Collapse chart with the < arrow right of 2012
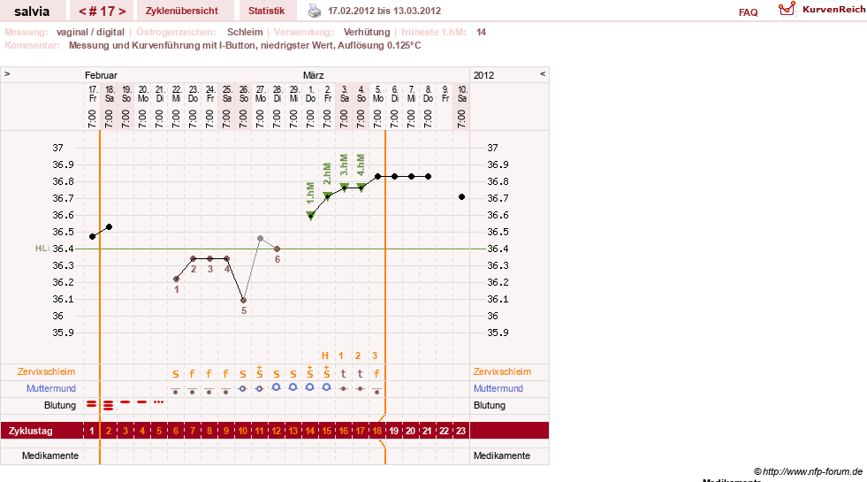Screen dimensions: 867x482 [543, 73]
